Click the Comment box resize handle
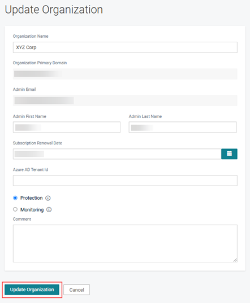250x303 pixels. coord(235,260)
